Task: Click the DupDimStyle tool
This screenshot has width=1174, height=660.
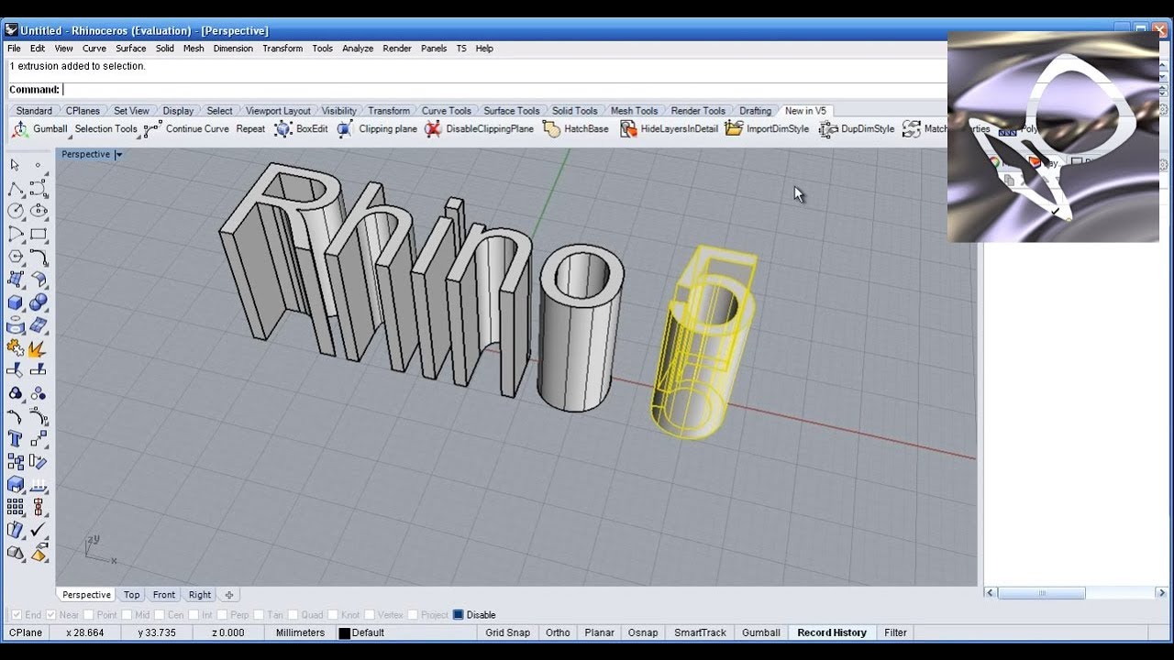Action: pos(857,129)
